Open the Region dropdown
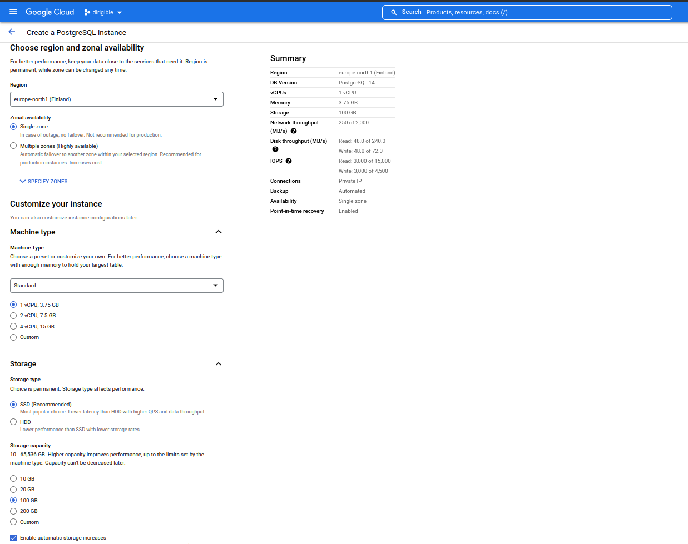The width and height of the screenshot is (688, 544). 117,99
